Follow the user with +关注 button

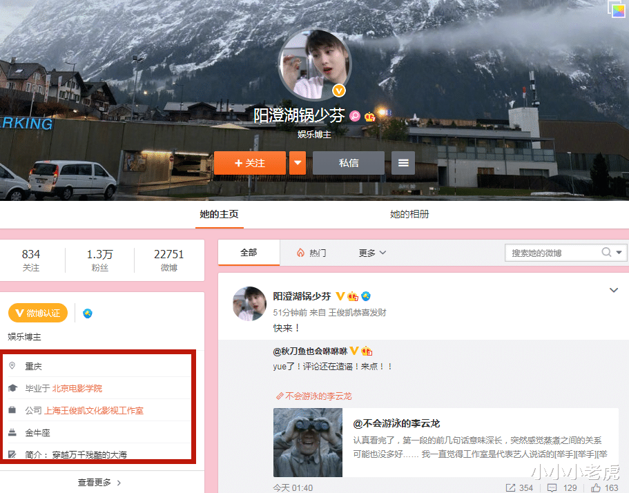pyautogui.click(x=250, y=163)
